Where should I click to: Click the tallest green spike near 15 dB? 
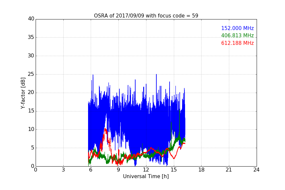coord(179,111)
